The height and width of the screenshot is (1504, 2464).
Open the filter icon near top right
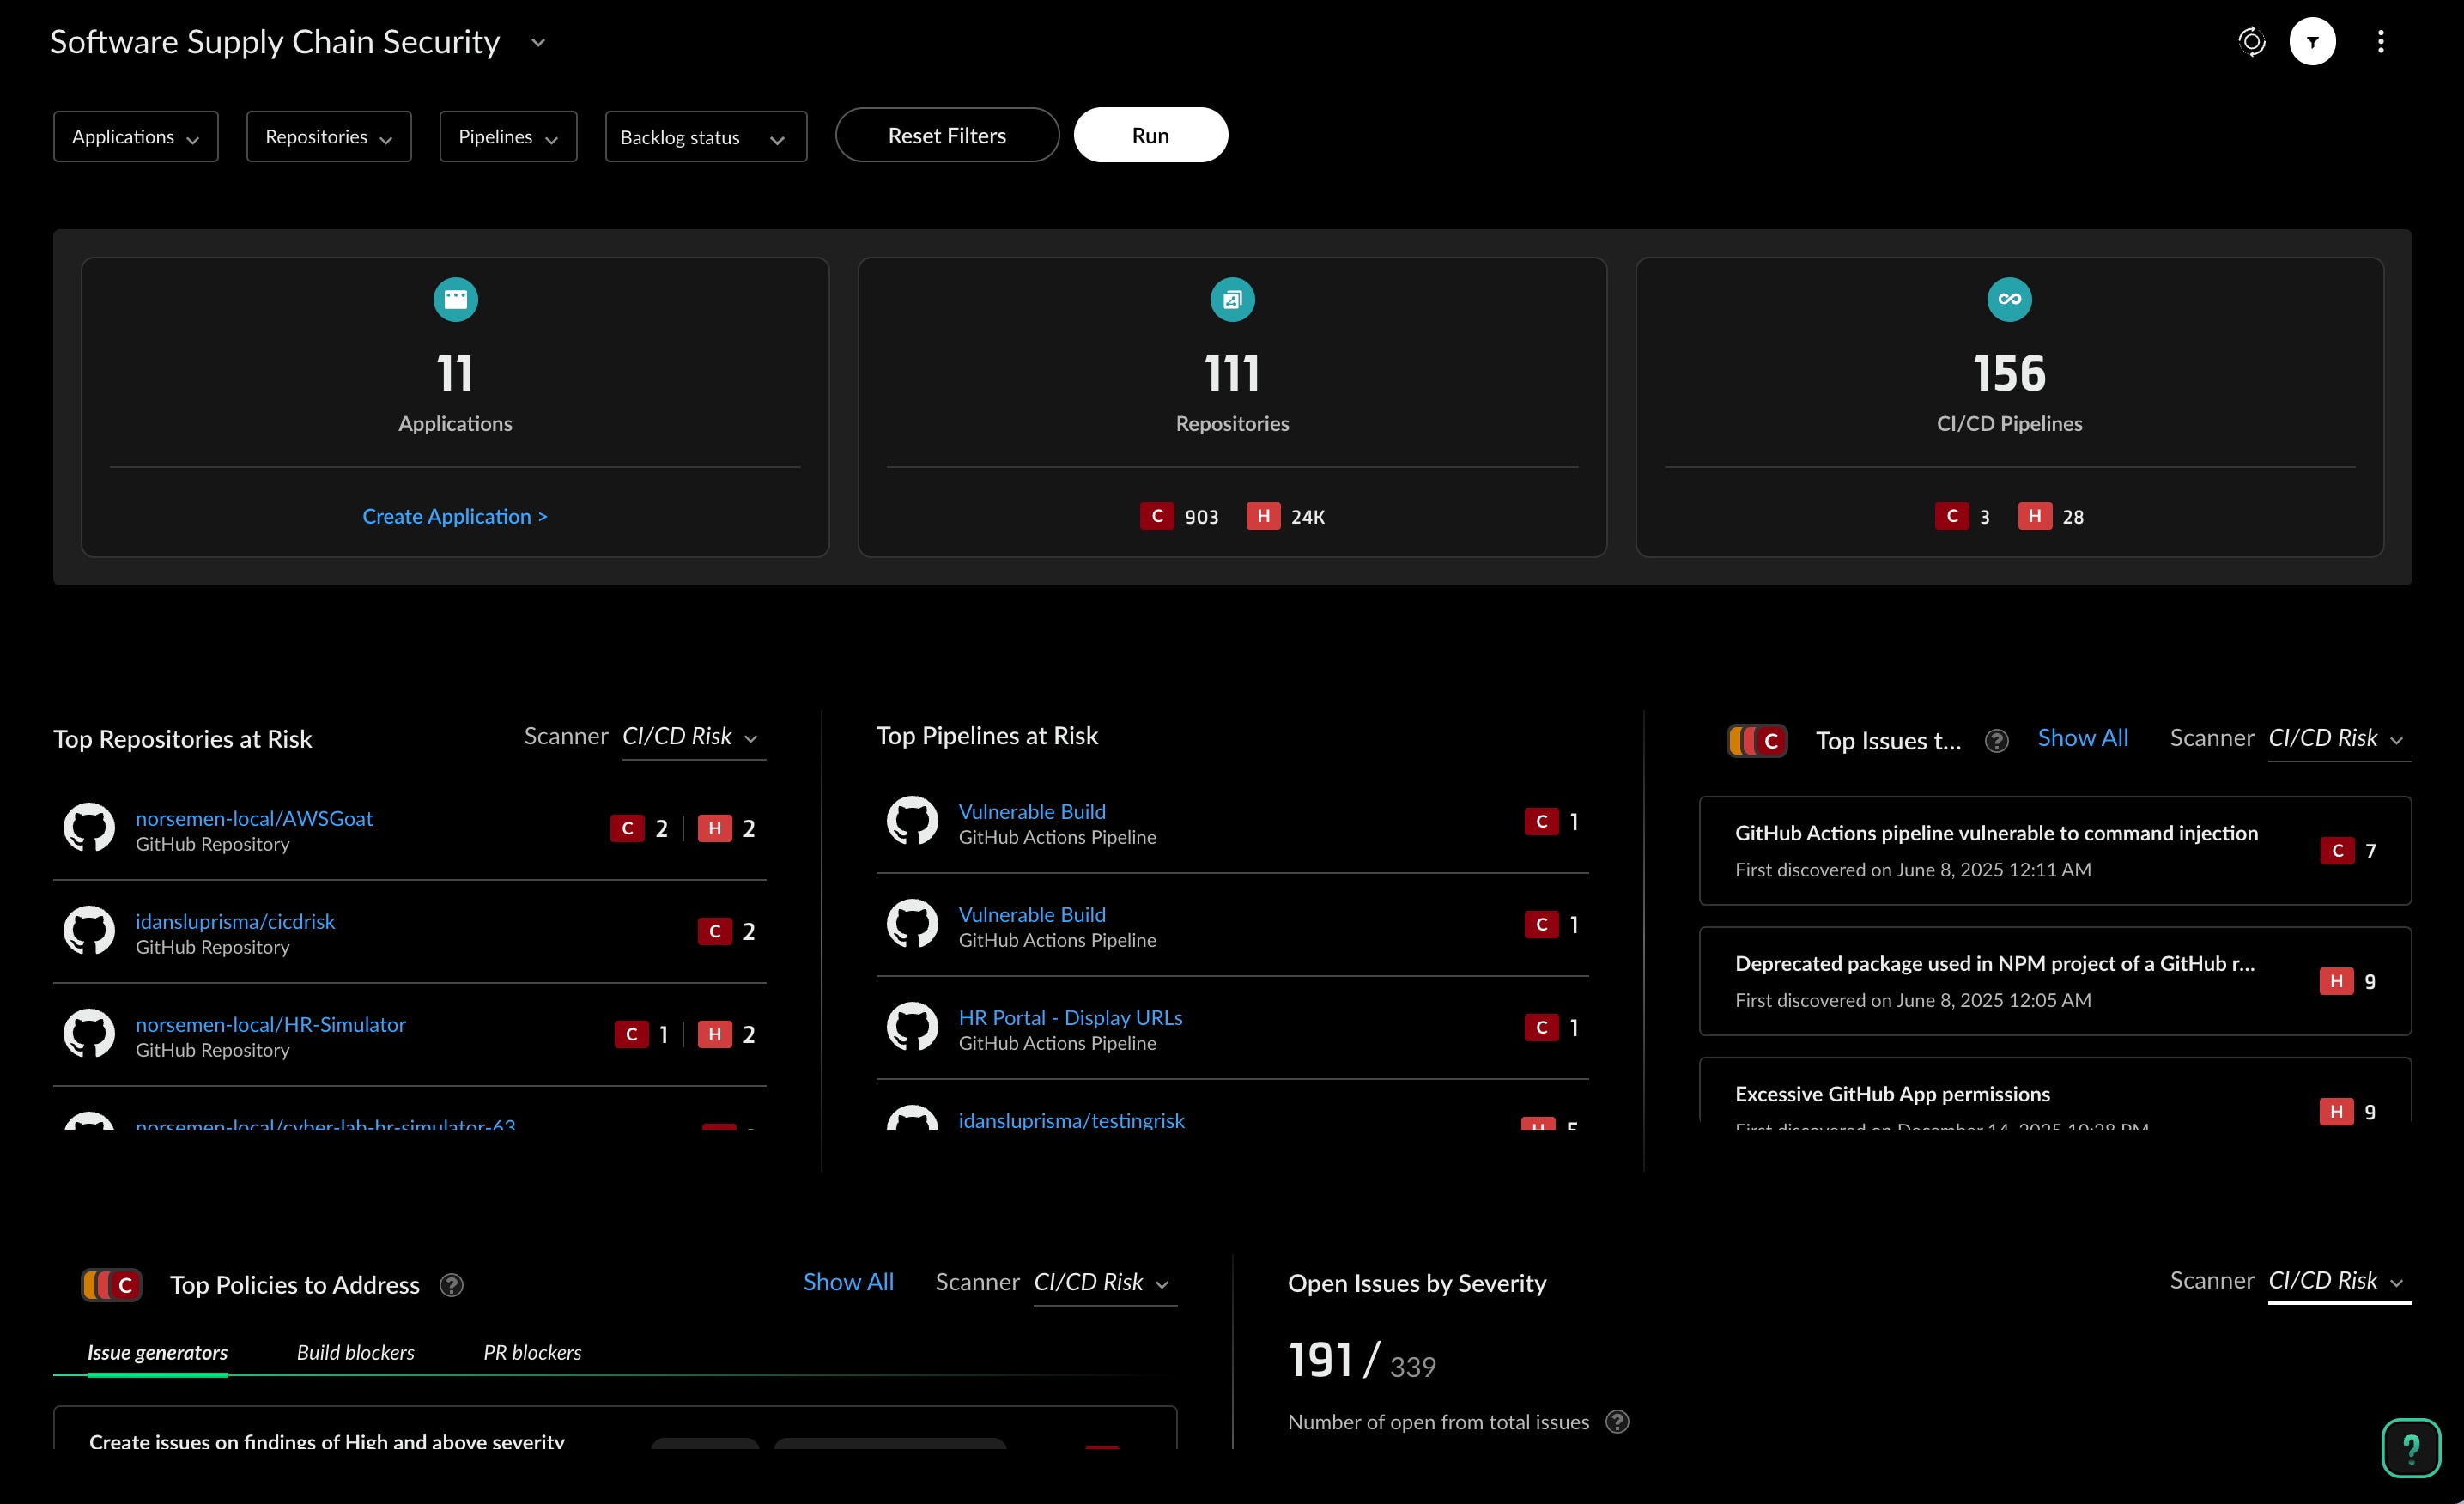pos(2313,41)
